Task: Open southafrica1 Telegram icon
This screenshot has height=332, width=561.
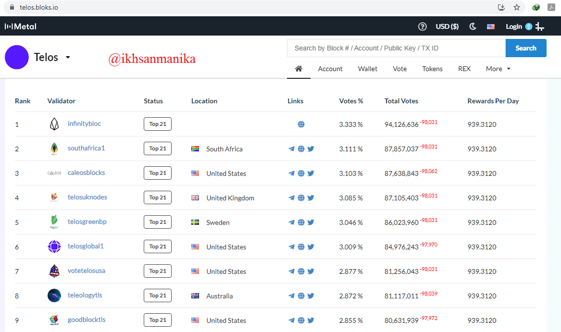Action: (x=292, y=149)
